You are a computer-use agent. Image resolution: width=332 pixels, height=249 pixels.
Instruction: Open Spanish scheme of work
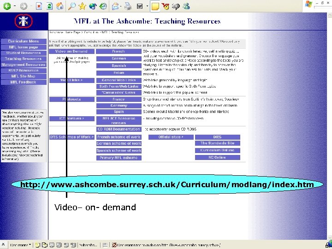click(119, 150)
